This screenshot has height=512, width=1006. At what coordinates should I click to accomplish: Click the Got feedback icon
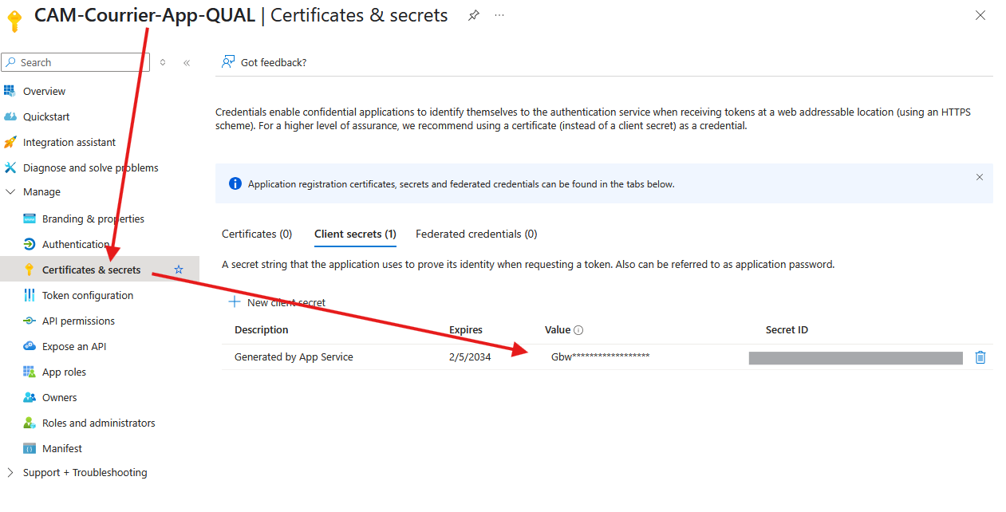pyautogui.click(x=228, y=62)
